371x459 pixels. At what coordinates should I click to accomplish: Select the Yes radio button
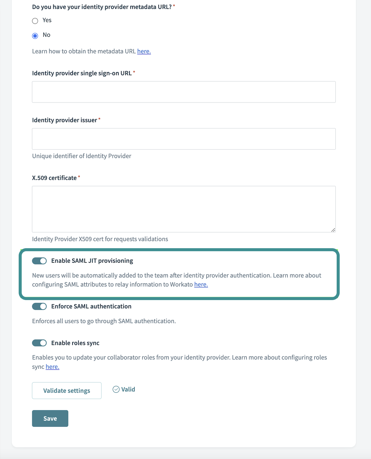[x=35, y=21]
